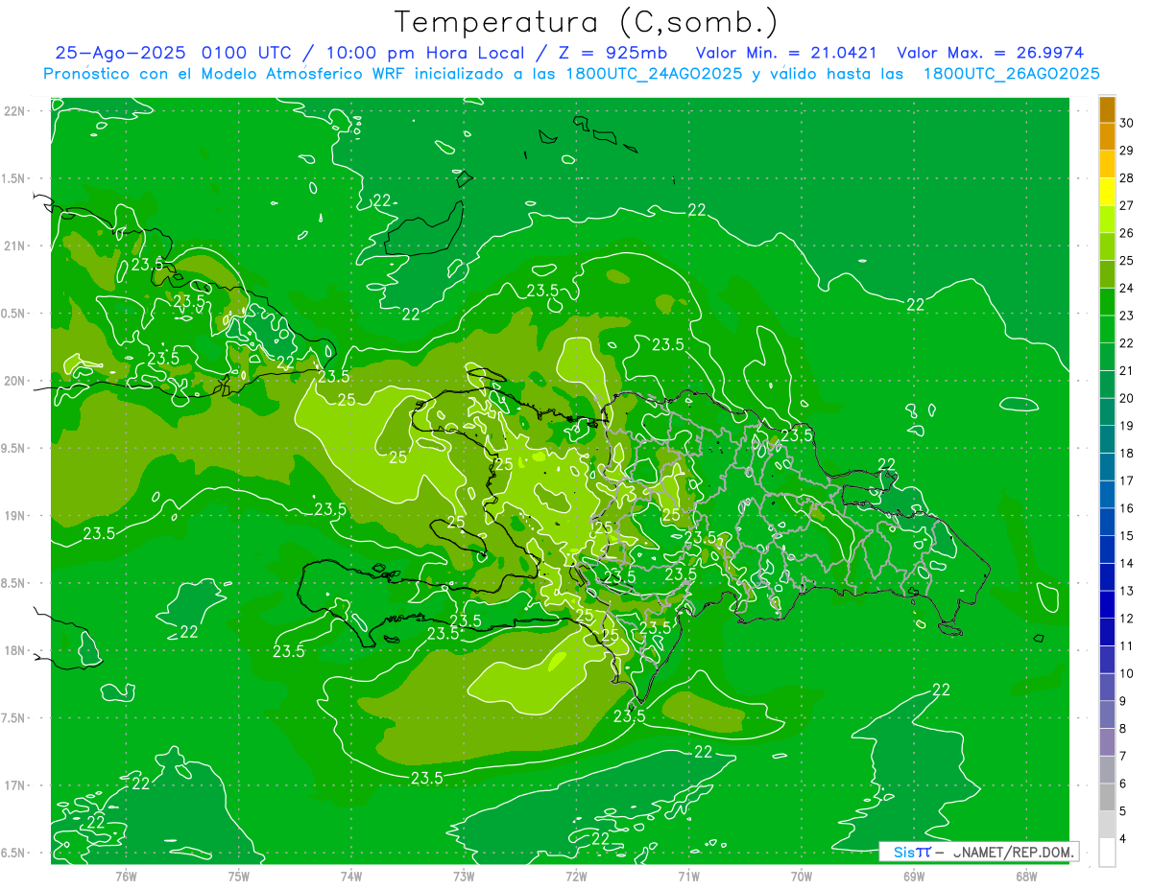1152x889 pixels.
Task: Click the 72W longitude axis label
Action: [576, 876]
